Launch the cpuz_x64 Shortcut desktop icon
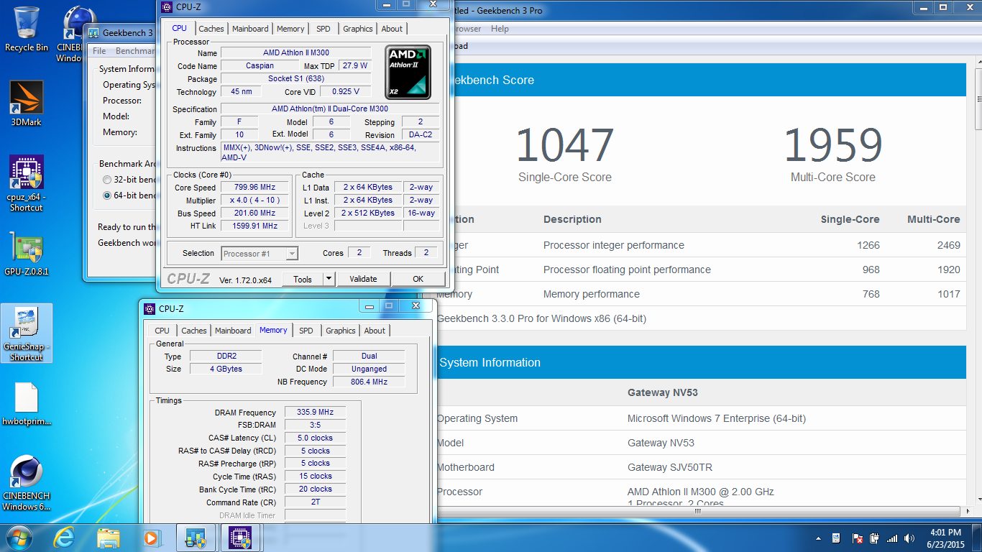Image resolution: width=982 pixels, height=552 pixels. [27, 183]
